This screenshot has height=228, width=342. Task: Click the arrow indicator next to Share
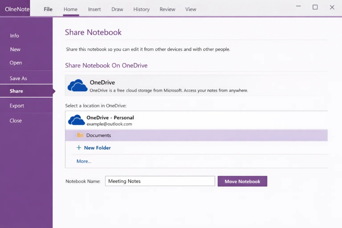coord(54,91)
